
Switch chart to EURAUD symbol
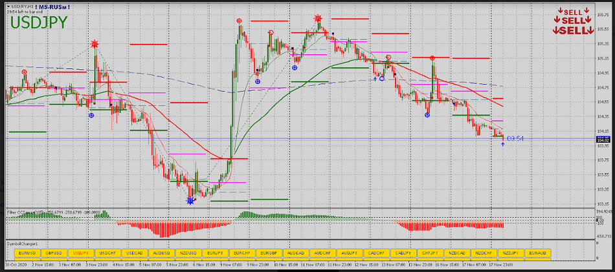537,253
